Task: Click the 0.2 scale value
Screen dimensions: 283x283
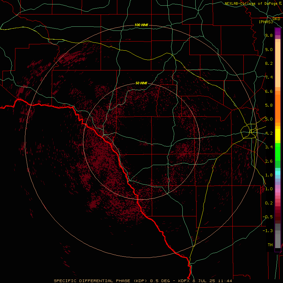Action: [269, 203]
